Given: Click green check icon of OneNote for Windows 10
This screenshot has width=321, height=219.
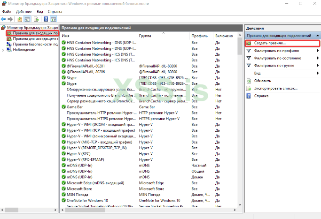Looking at the screenshot, I should coord(63,200).
